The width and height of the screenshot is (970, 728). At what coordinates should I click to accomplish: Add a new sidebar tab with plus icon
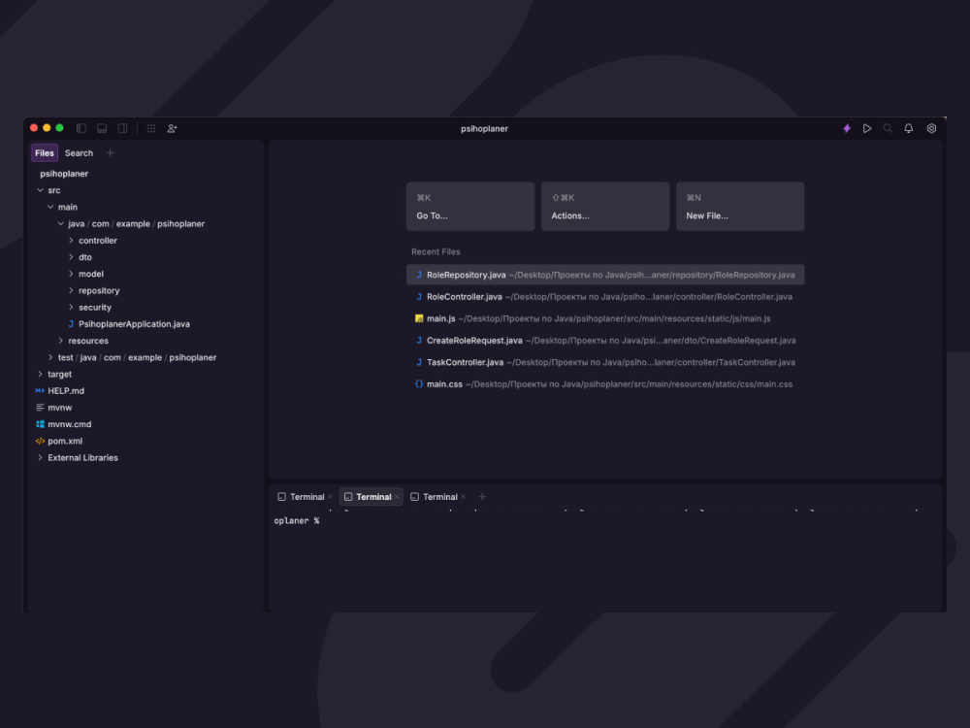pos(111,153)
